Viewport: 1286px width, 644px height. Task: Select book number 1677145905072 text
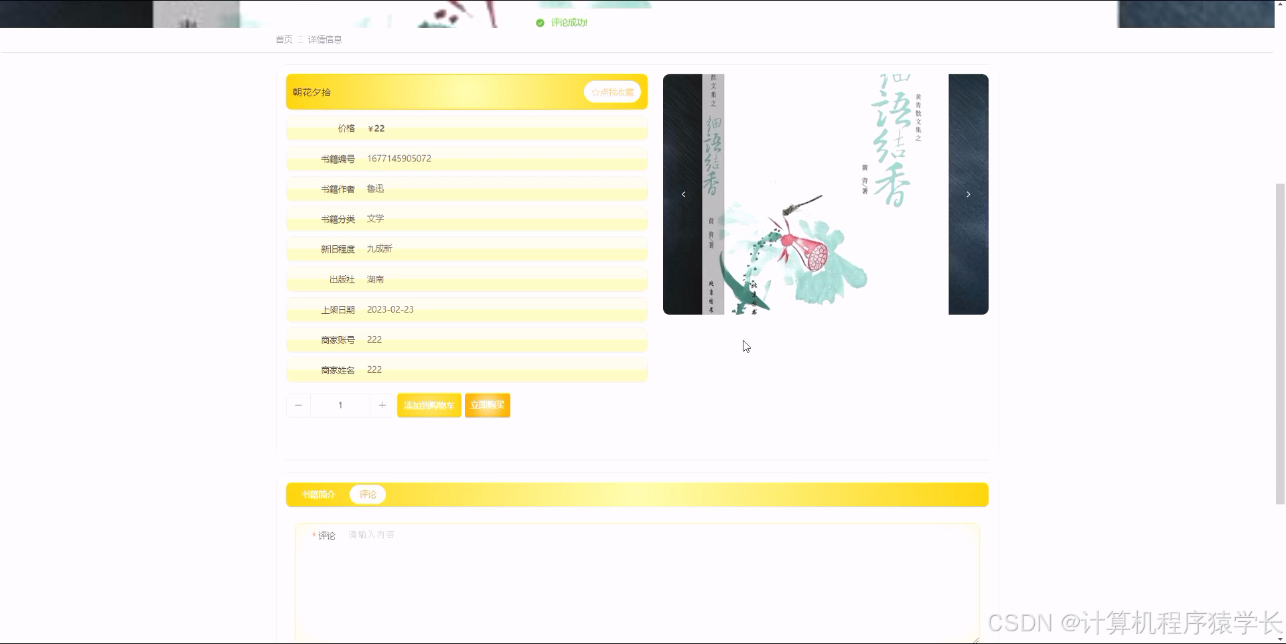click(x=399, y=159)
